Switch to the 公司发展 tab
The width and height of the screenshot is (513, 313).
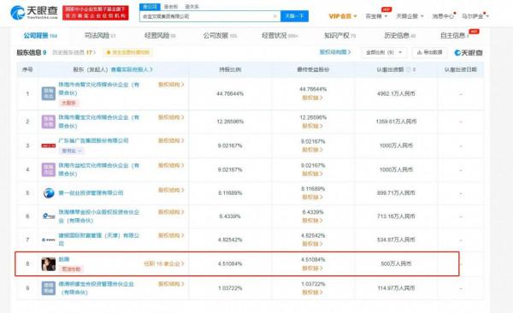point(220,36)
